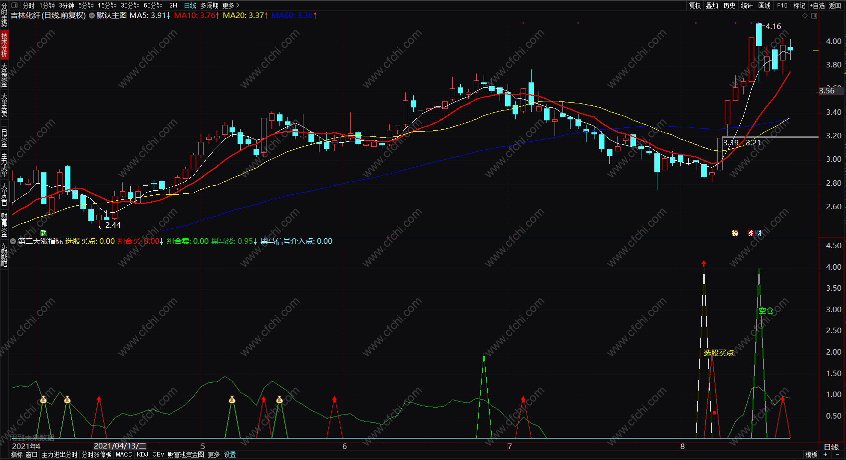Image resolution: width=846 pixels, height=460 pixels.
Task: Click the 指标 button in bottom bar
Action: pyautogui.click(x=17, y=455)
